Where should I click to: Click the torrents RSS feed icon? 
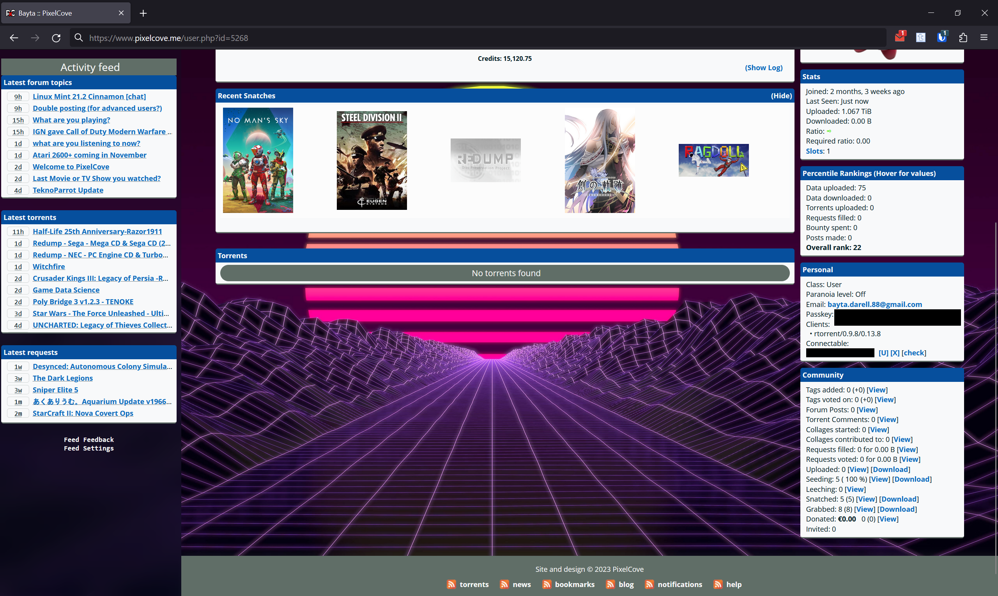point(451,584)
